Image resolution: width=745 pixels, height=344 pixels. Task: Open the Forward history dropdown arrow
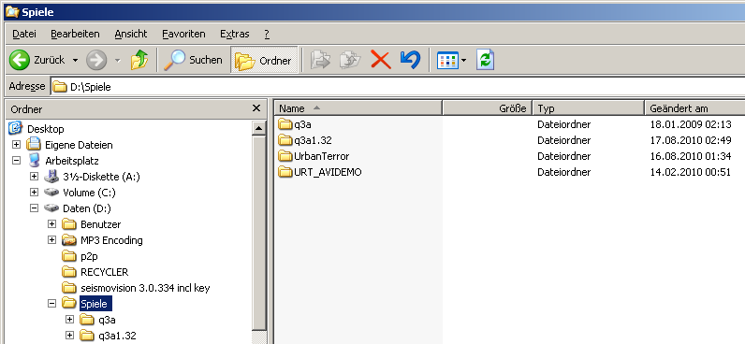point(118,60)
